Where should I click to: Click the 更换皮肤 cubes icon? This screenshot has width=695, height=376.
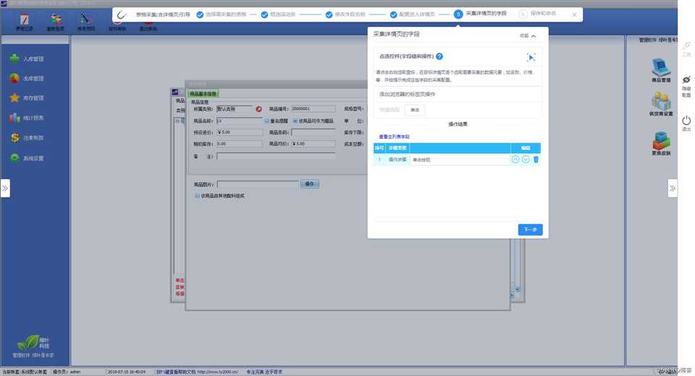660,142
